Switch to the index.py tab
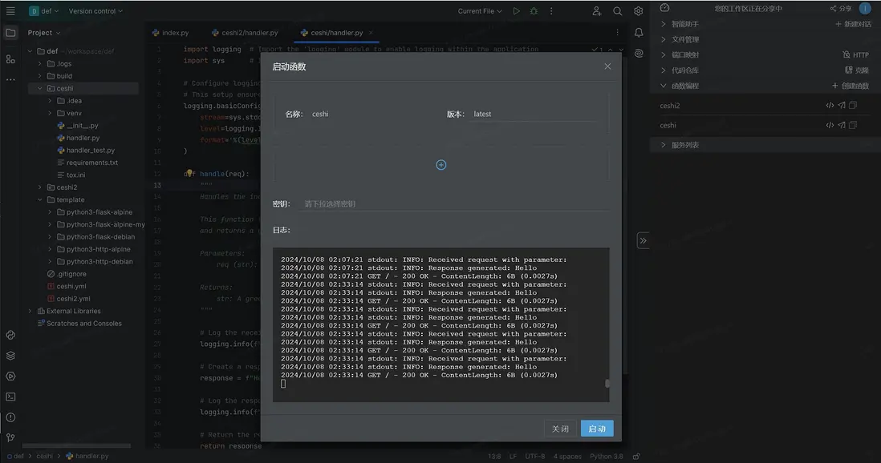The height and width of the screenshot is (463, 881). 170,33
